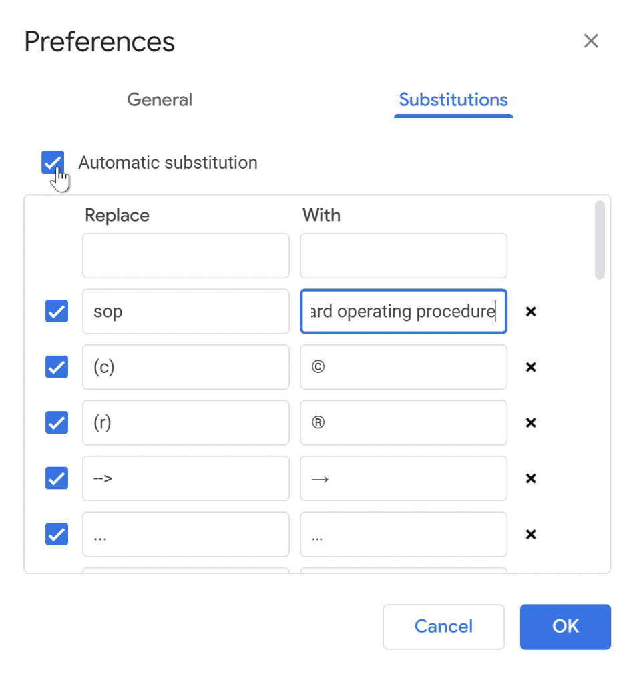Screen dimensions: 637x676
Task: Enable the ellipsis substitution checkbox
Action: (57, 534)
